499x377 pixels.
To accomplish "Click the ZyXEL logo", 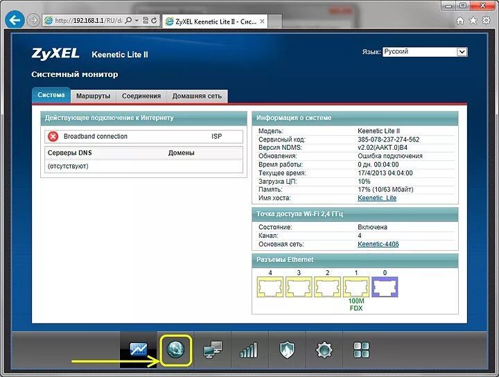I will tap(55, 54).
